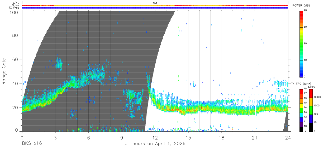Click the 15 label on UT hours axis
This screenshot has width=324, height=149.
coord(188,137)
